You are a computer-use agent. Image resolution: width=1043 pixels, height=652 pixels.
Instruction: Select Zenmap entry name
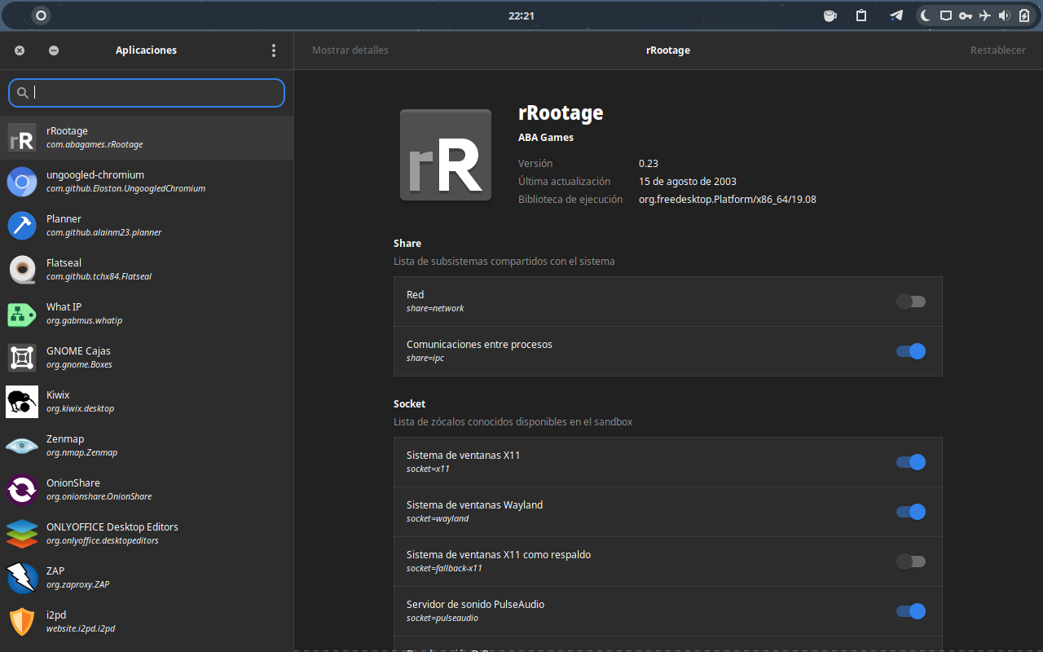(65, 438)
